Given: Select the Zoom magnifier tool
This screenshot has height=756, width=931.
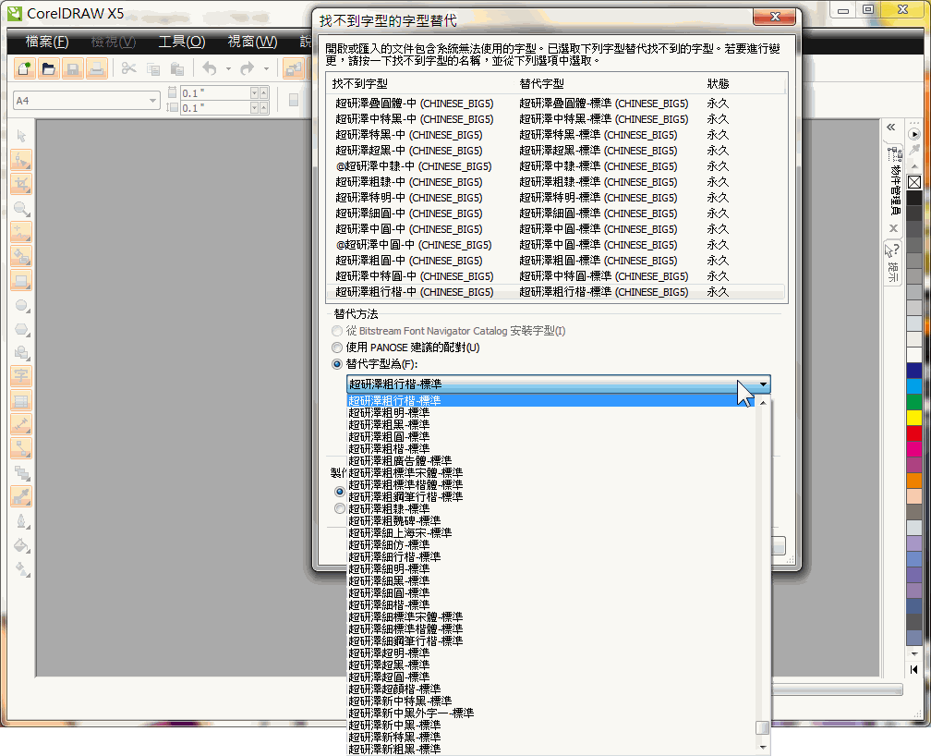Looking at the screenshot, I should click(x=21, y=208).
